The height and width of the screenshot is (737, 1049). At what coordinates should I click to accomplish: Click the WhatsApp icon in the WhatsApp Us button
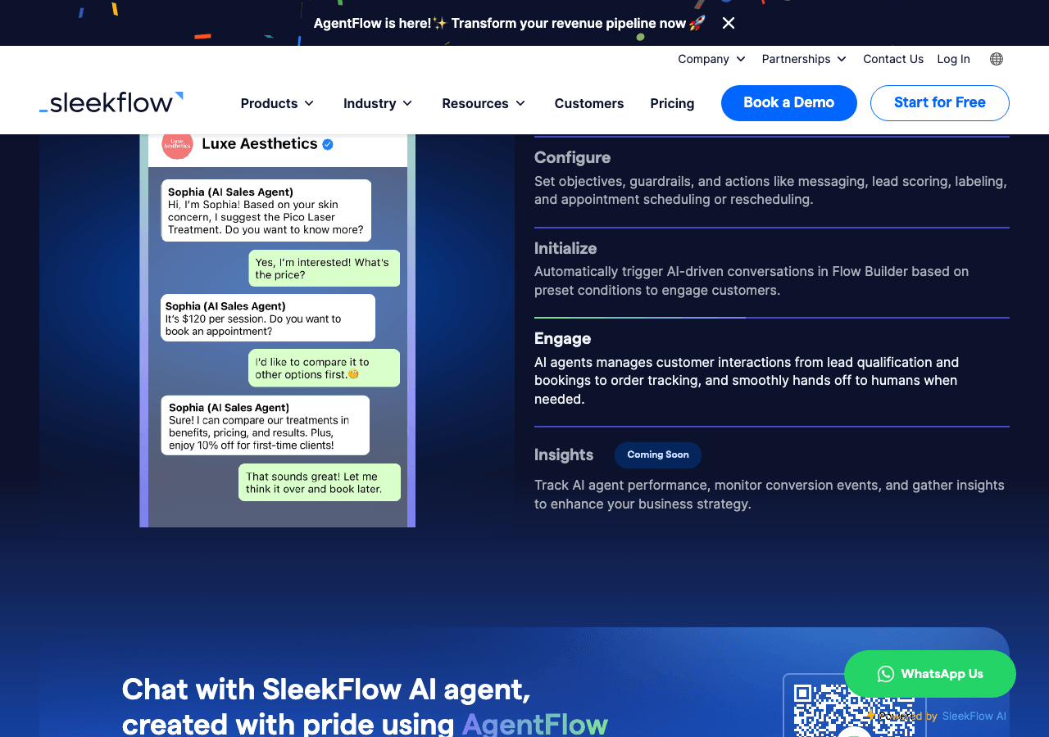pyautogui.click(x=886, y=674)
